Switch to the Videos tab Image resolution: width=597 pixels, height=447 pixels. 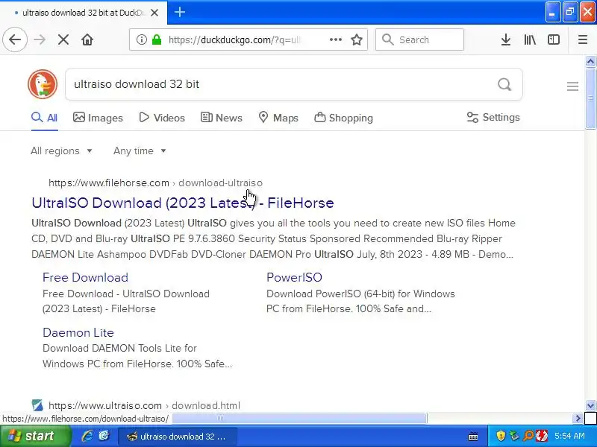(x=162, y=118)
